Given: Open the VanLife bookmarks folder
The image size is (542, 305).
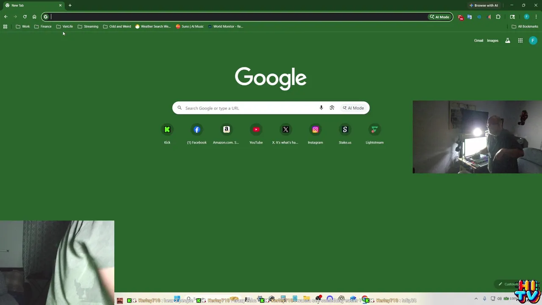Looking at the screenshot, I should click(64, 26).
